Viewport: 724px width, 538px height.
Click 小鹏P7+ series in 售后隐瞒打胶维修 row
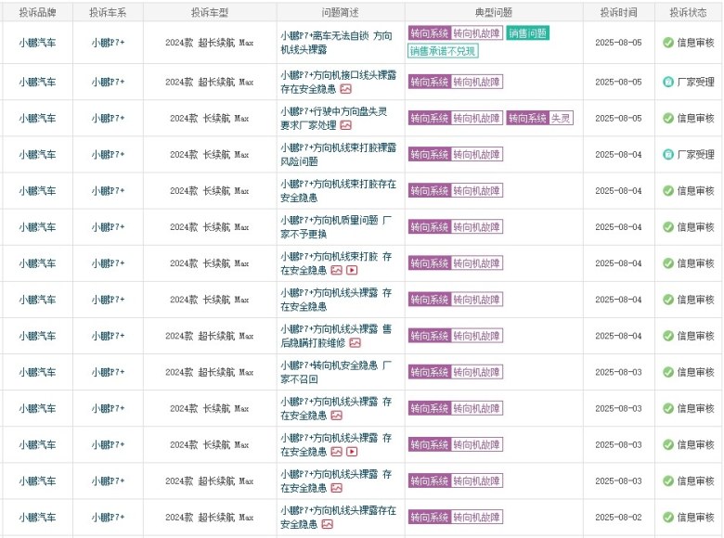point(108,336)
